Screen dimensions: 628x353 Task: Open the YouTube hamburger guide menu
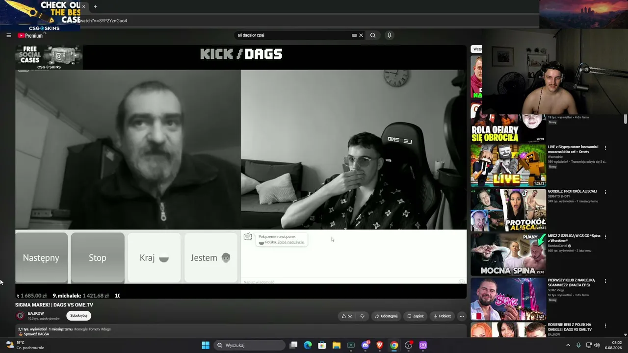coord(8,35)
